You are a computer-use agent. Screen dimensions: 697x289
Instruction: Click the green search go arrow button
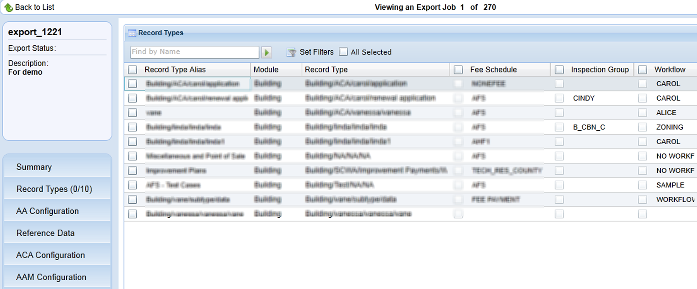click(x=267, y=53)
